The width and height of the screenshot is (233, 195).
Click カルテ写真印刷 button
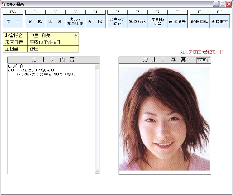pos(75,22)
